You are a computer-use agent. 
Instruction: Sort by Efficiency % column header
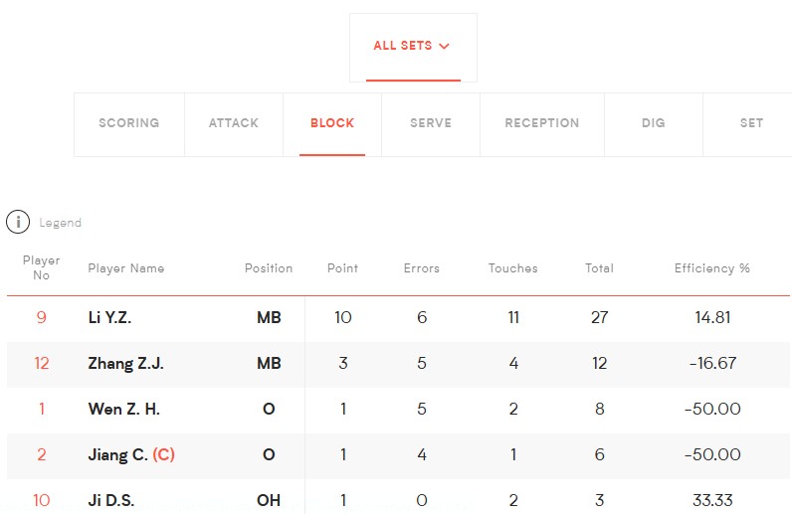coord(711,268)
